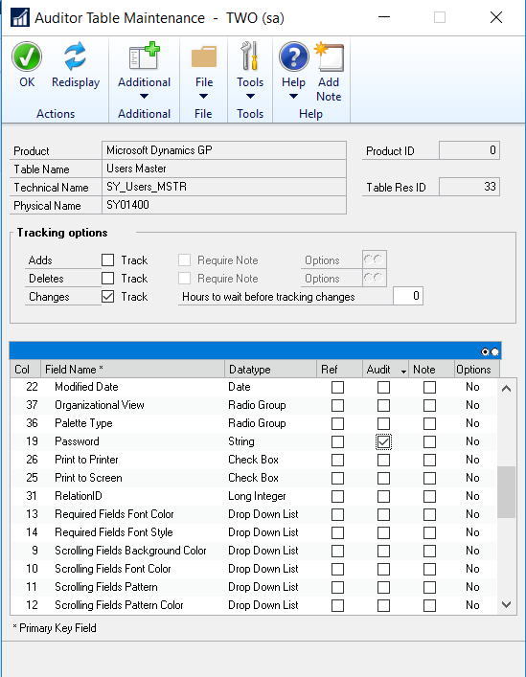526x677 pixels.
Task: Click the scroll down arrow of field list
Action: pos(507,604)
